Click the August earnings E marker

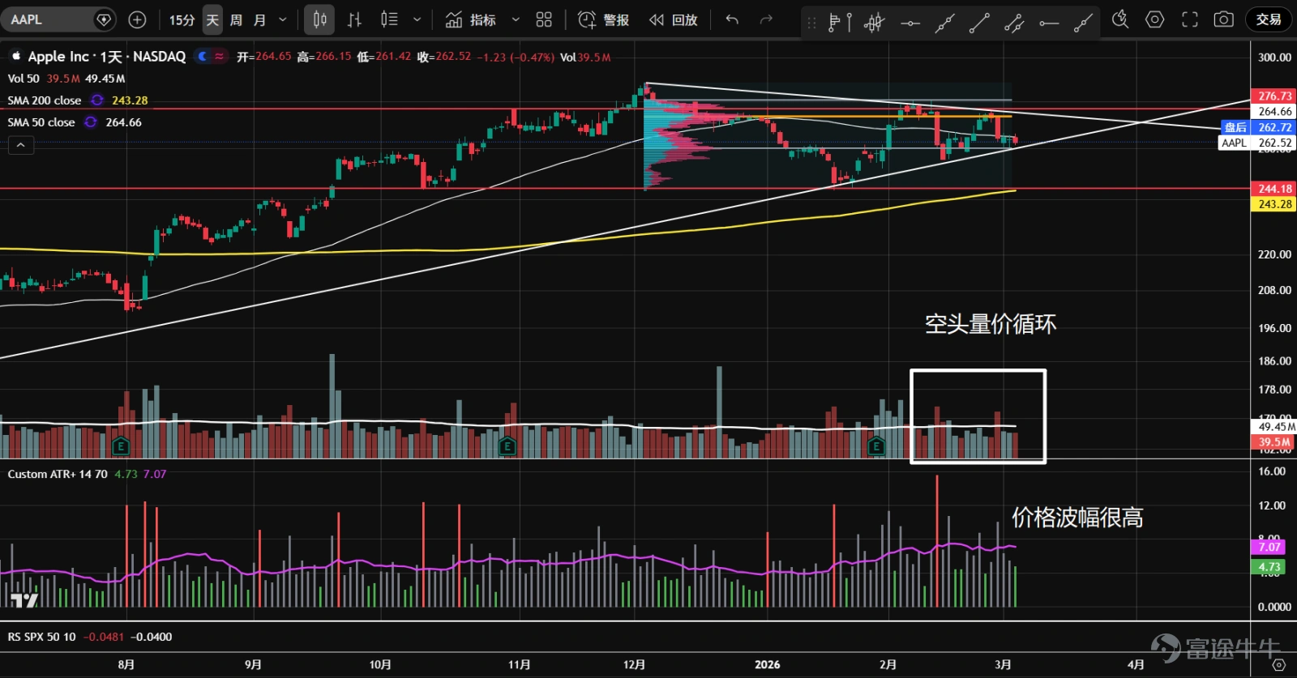click(120, 446)
